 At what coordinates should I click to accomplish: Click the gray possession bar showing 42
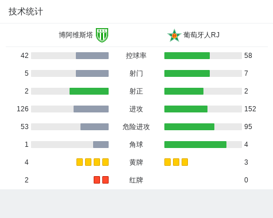pyautogui.click(x=92, y=56)
